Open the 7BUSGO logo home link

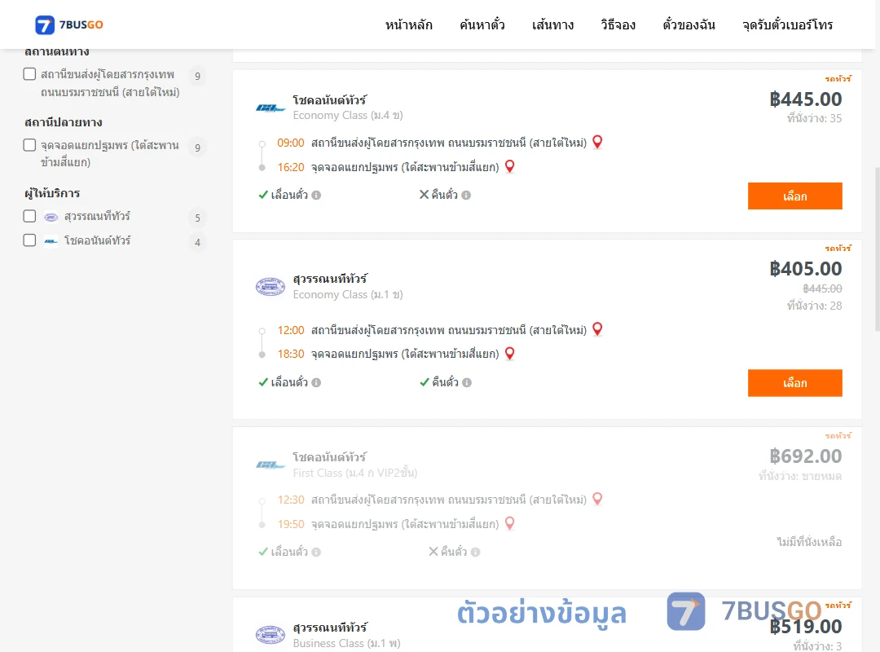click(69, 24)
